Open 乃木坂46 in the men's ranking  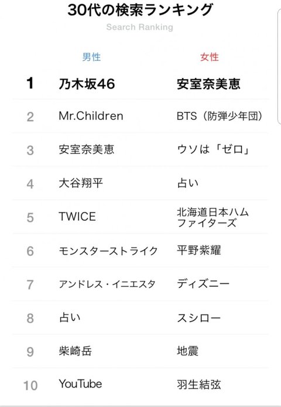(87, 84)
